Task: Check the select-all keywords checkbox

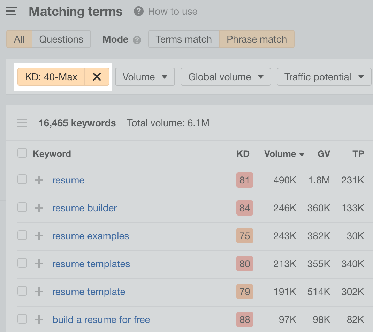Action: click(x=22, y=153)
